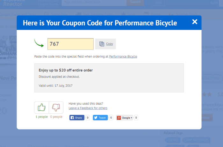Image resolution: width=223 pixels, height=147 pixels.
Task: Click the thumbs up icon
Action: tap(41, 108)
